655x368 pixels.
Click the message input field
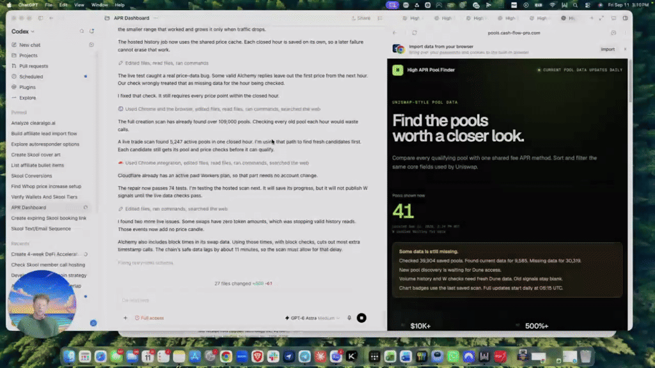(x=242, y=300)
